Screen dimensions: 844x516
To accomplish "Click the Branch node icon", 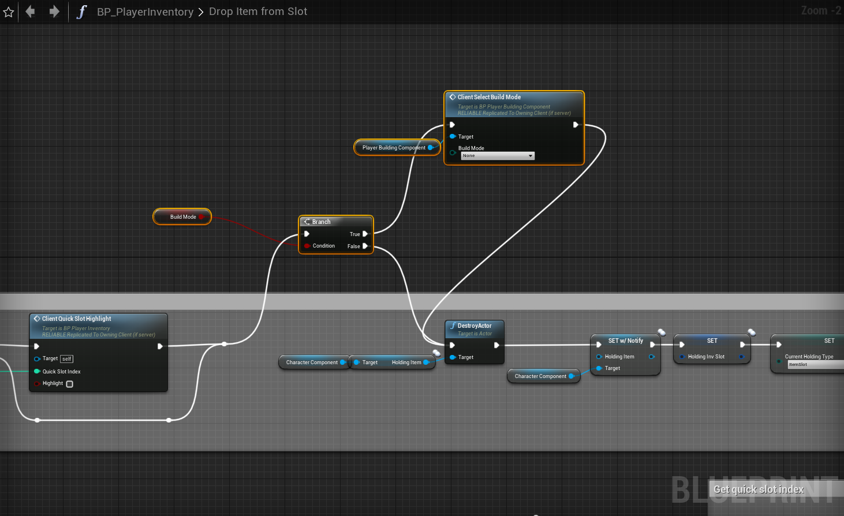I will 307,222.
